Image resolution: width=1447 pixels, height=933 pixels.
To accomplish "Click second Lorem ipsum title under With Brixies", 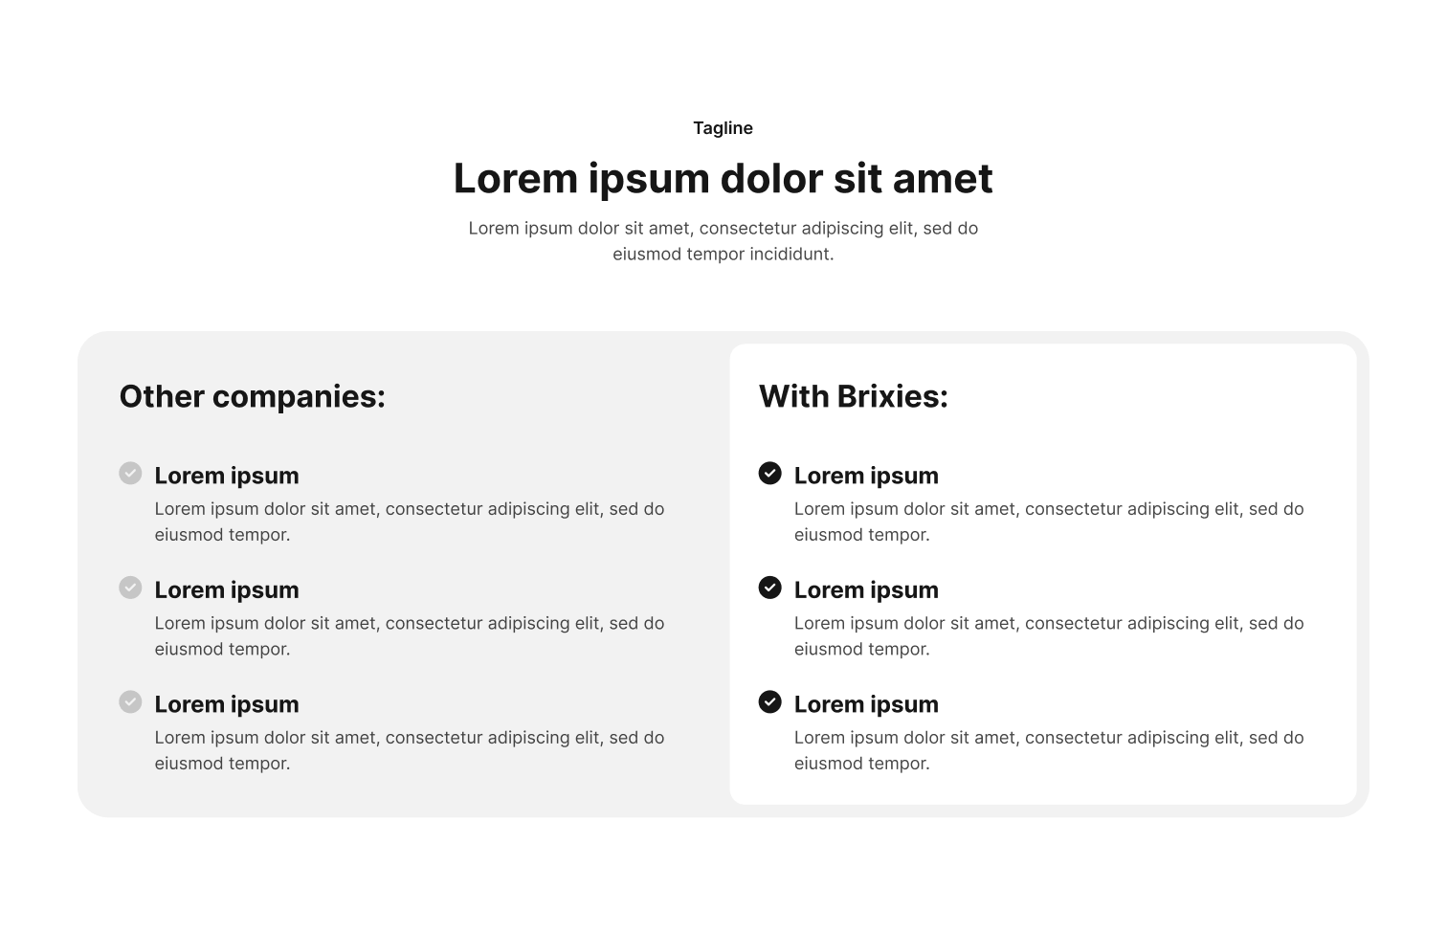I will 866,590.
